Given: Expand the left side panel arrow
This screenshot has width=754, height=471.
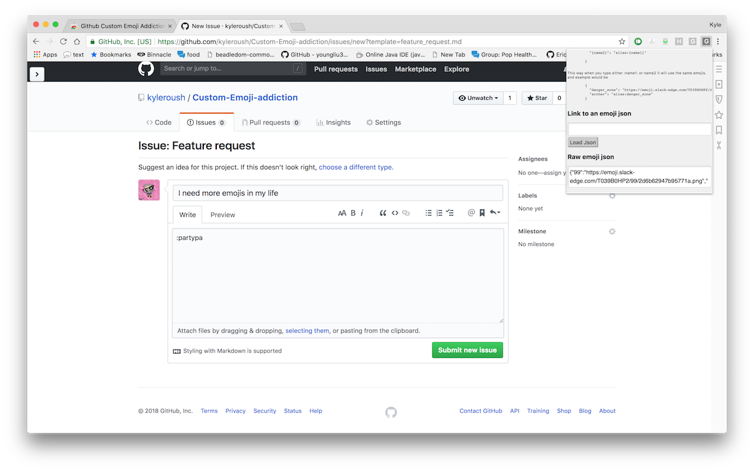Looking at the screenshot, I should [37, 74].
